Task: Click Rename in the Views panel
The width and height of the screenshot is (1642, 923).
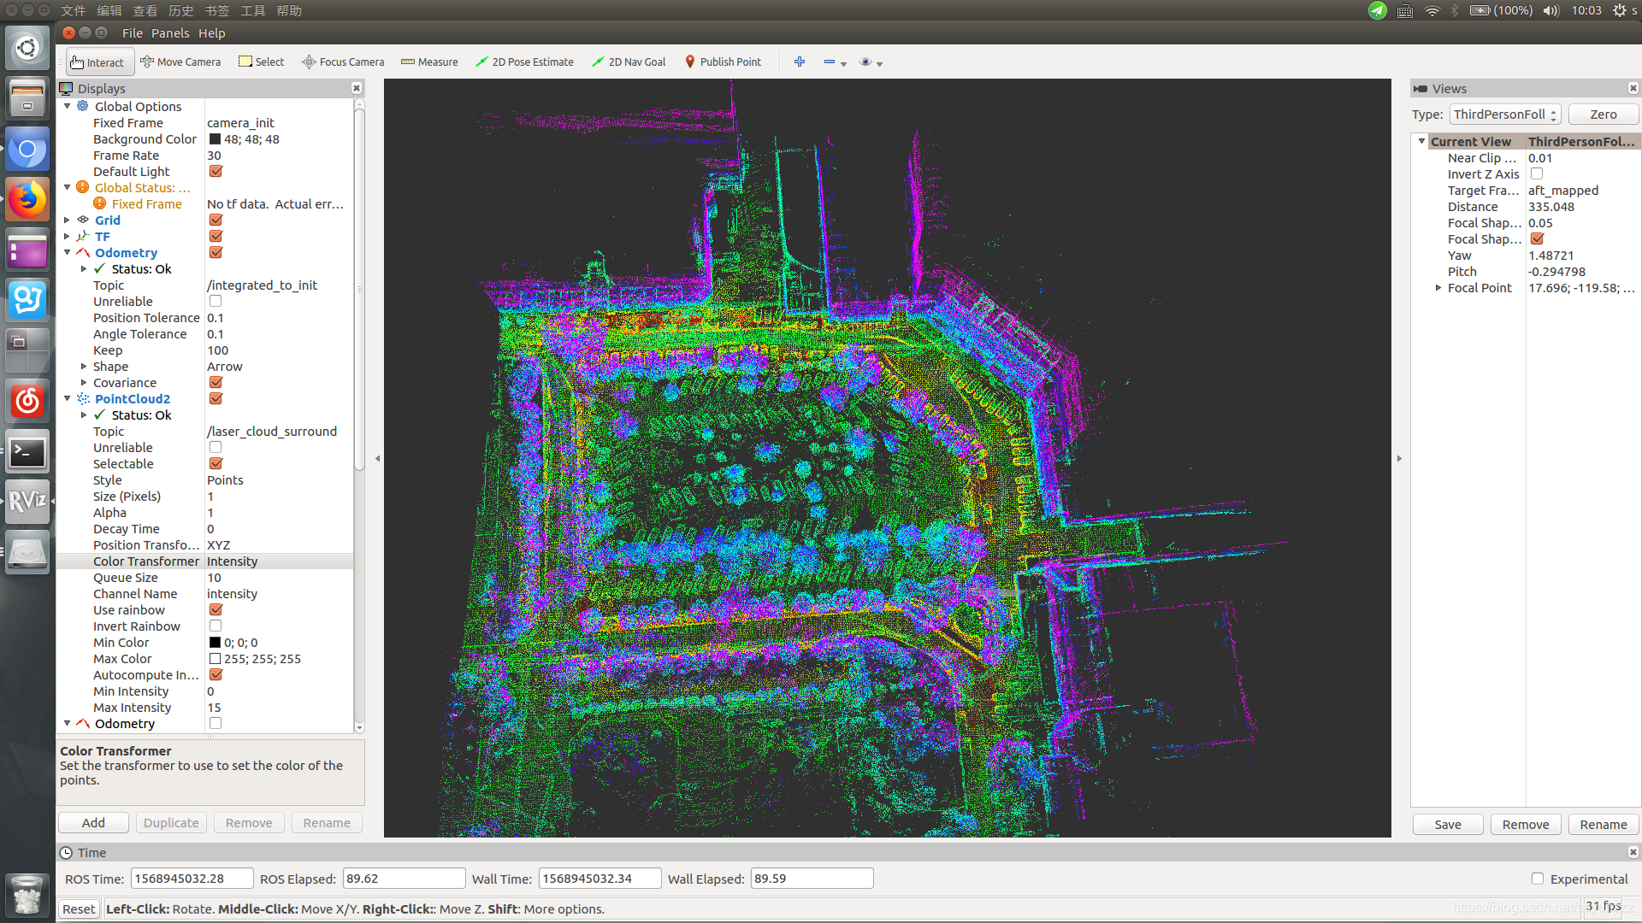Action: pyautogui.click(x=1604, y=825)
